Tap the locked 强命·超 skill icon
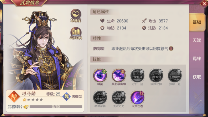Image resolution: width=208 pixels, height=117 pixels. pyautogui.click(x=175, y=75)
